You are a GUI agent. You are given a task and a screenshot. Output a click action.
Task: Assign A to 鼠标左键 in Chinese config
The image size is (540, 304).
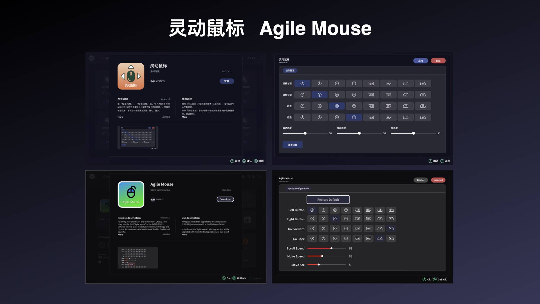coord(302,83)
